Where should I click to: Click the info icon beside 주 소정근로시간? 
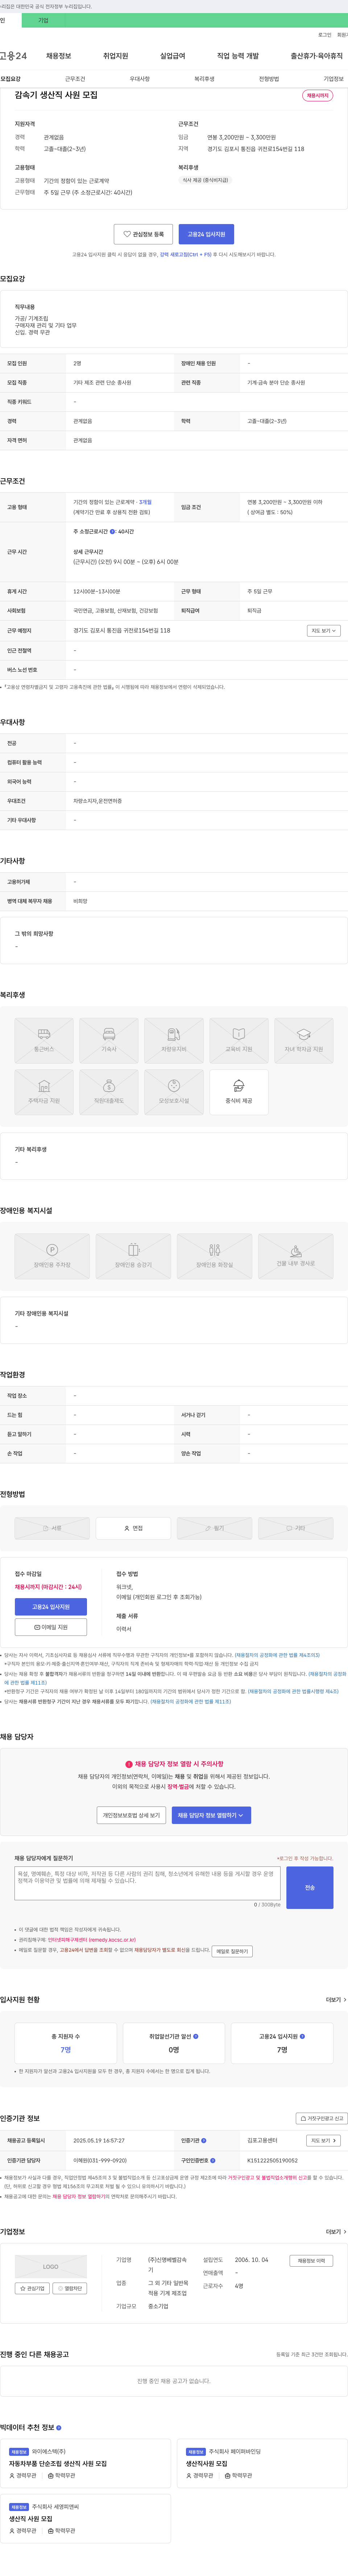point(113,532)
